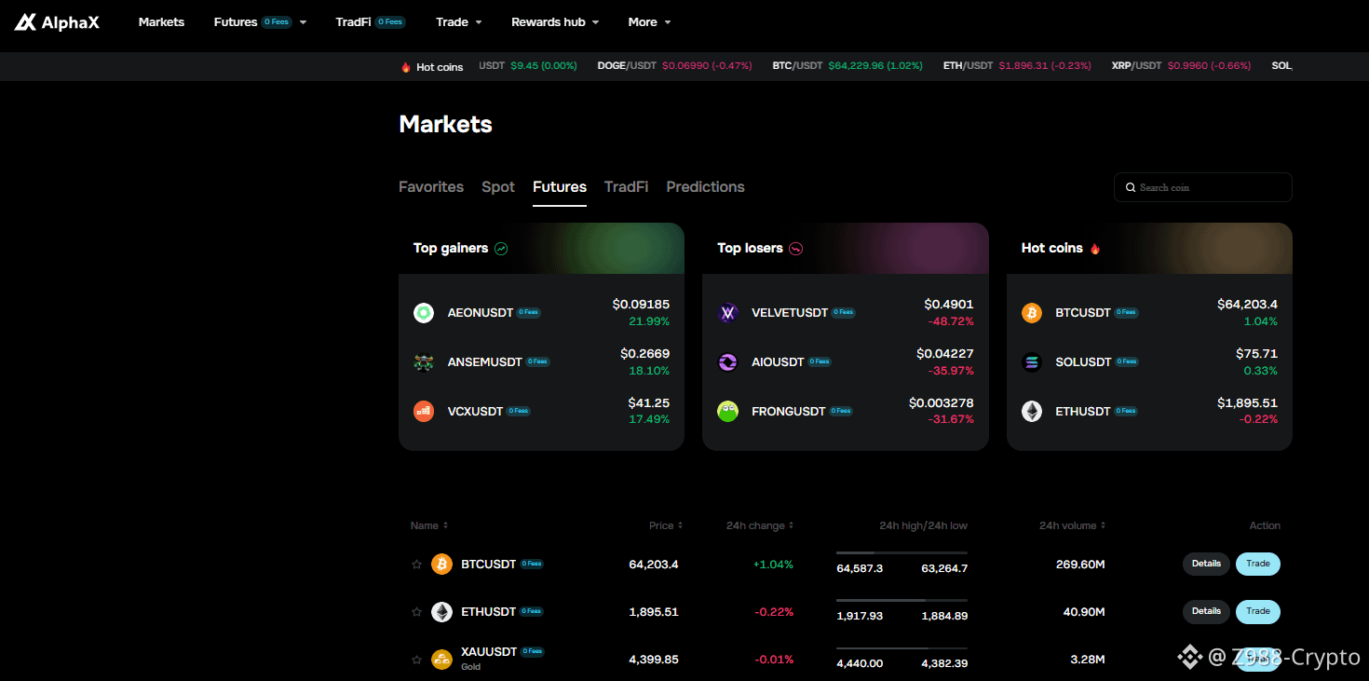Sort the table by Price
Screen dimensions: 1369x681
pyautogui.click(x=666, y=525)
